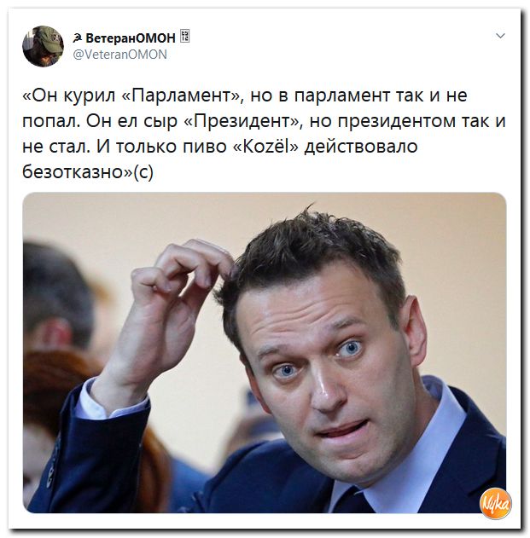Click the orange watermark logo on photo
Screen dimensions: 530x538
point(496,504)
